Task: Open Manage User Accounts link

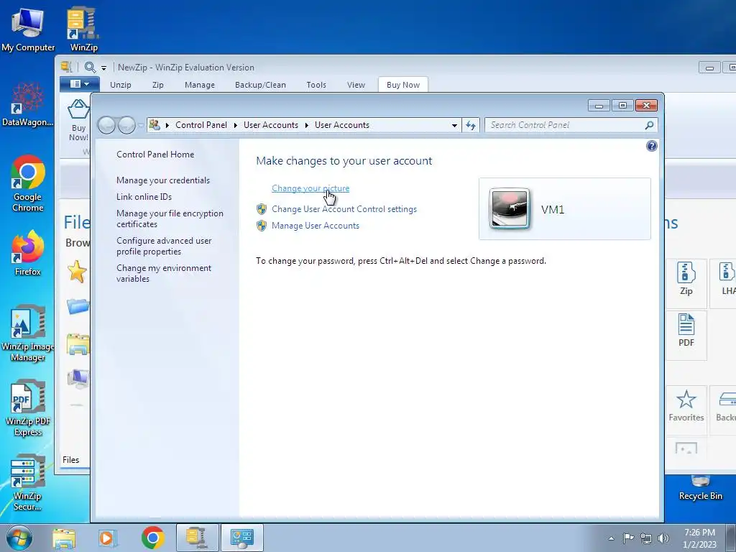Action: coord(316,226)
